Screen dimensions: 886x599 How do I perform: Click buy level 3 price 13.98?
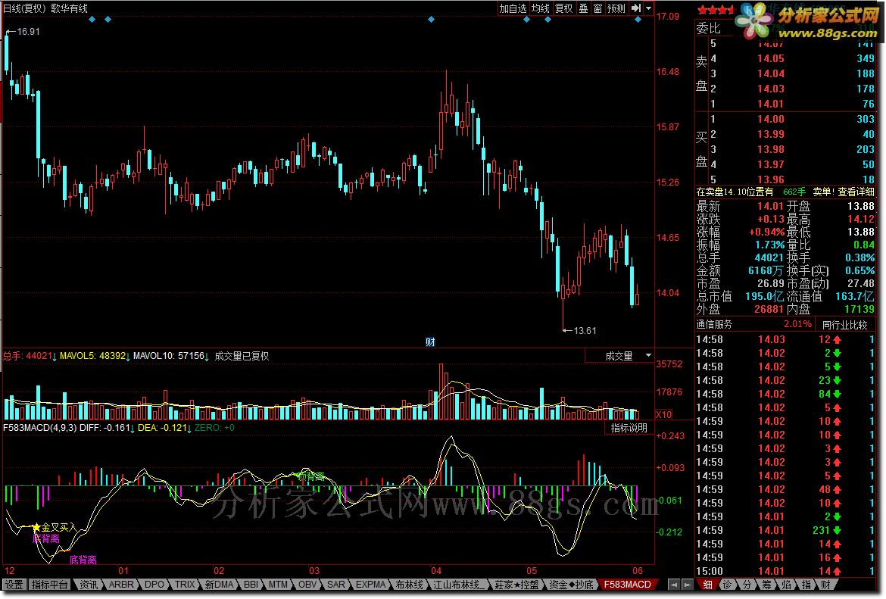[x=770, y=150]
